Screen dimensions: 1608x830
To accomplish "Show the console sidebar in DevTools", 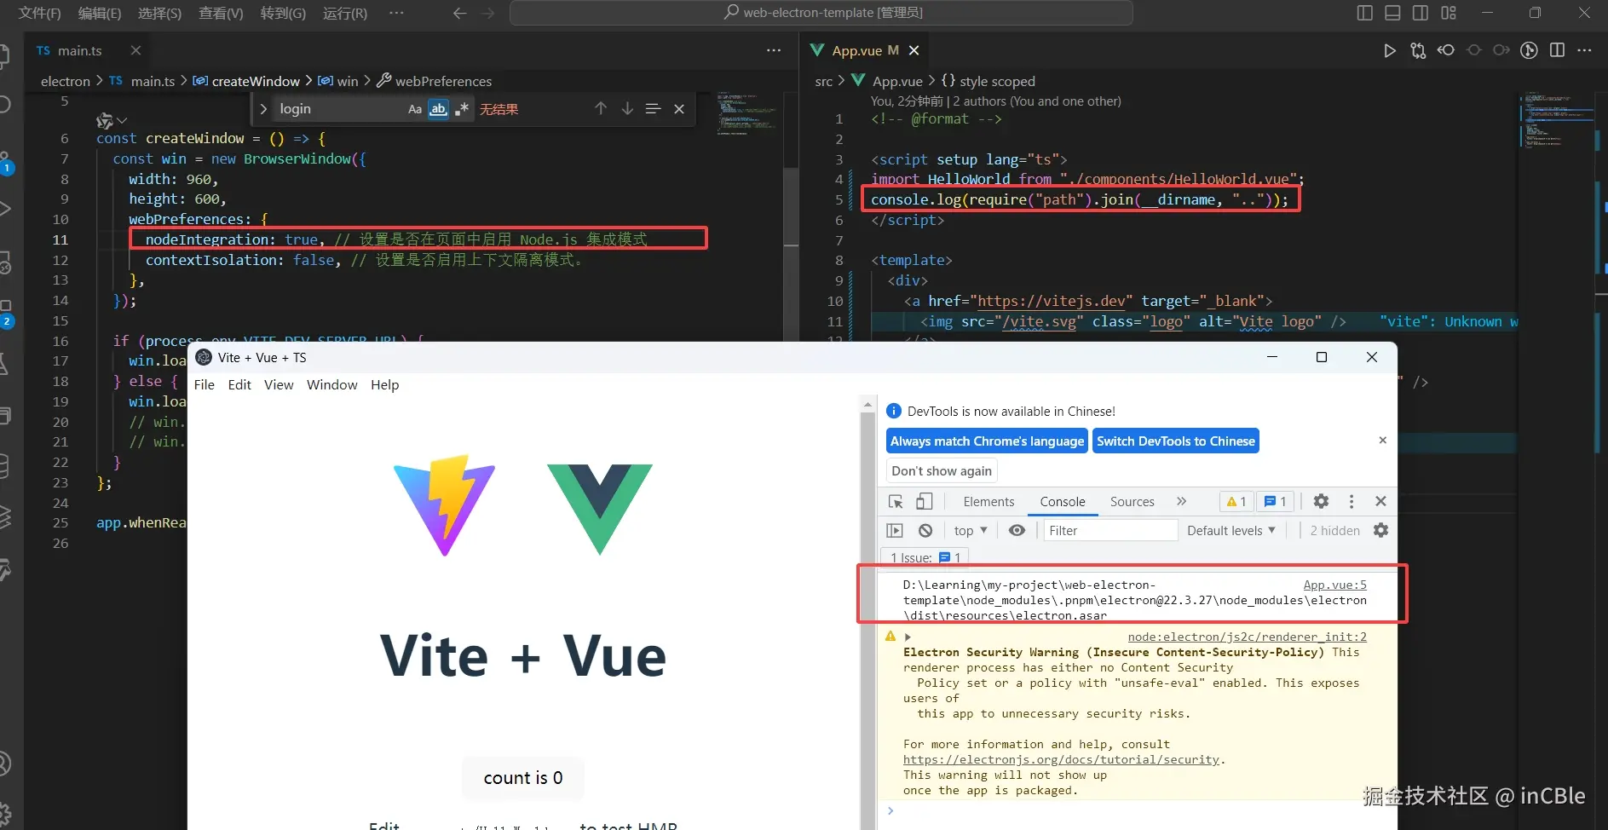I will (895, 530).
